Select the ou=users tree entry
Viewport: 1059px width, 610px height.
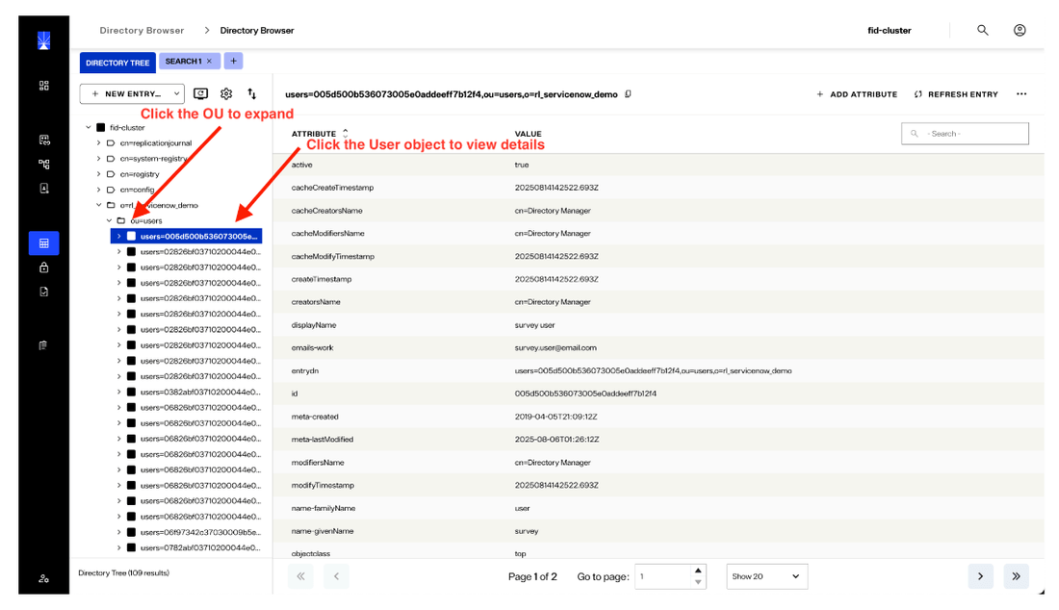pyautogui.click(x=146, y=220)
